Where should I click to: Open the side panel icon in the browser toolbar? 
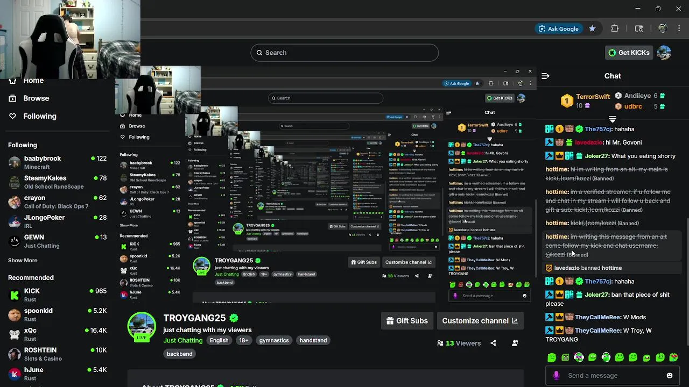[x=639, y=28]
